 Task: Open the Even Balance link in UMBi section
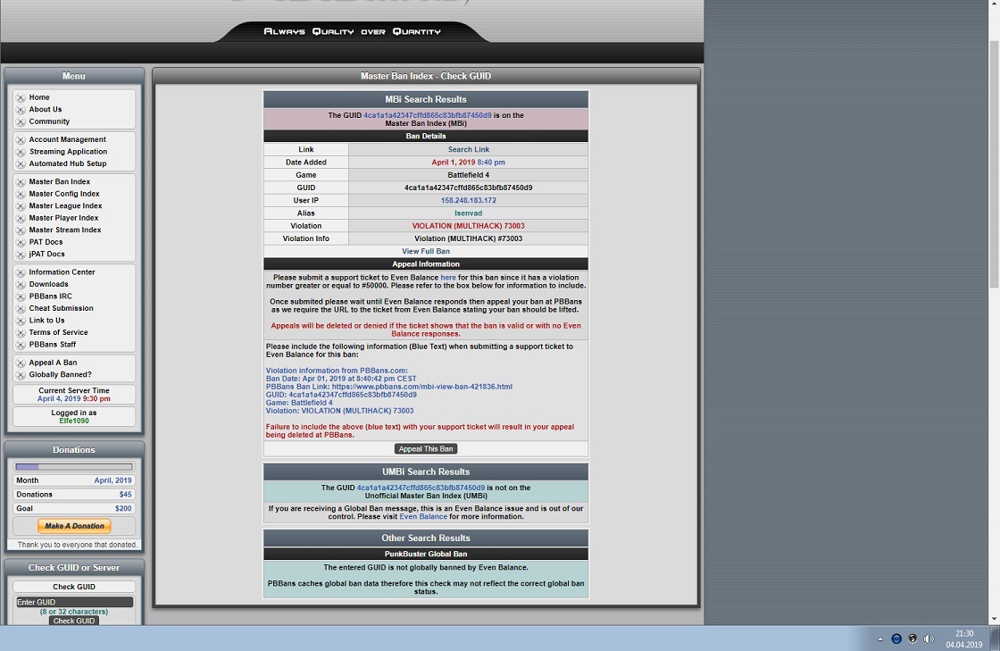click(x=423, y=516)
